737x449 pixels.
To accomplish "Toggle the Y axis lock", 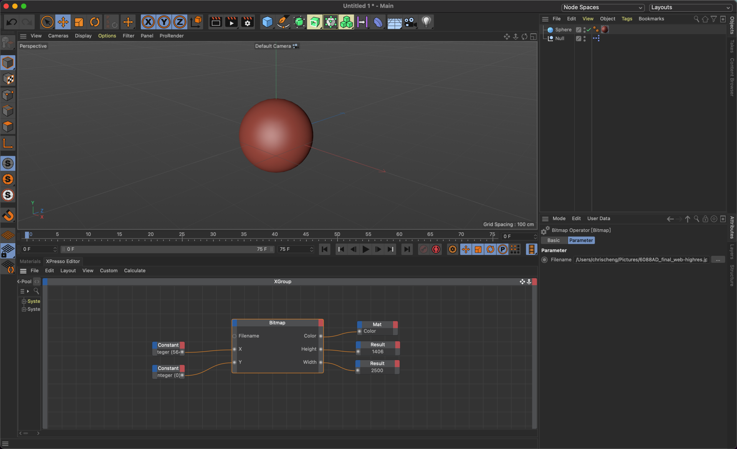I will (x=164, y=22).
